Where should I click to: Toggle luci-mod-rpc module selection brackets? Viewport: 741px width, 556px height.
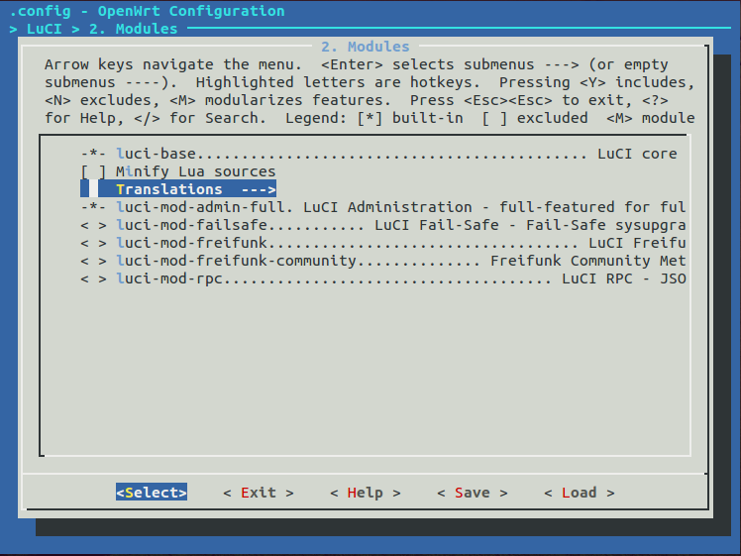(x=93, y=278)
